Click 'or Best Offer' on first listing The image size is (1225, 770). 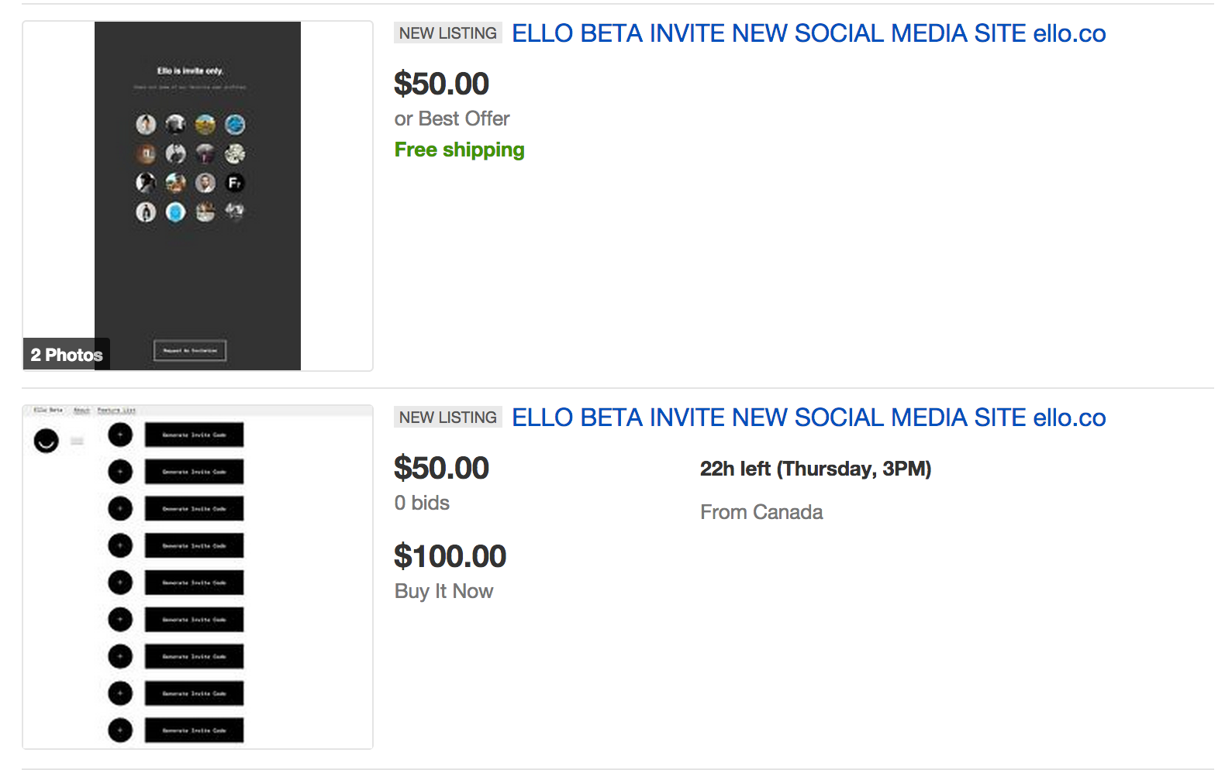pyautogui.click(x=452, y=119)
